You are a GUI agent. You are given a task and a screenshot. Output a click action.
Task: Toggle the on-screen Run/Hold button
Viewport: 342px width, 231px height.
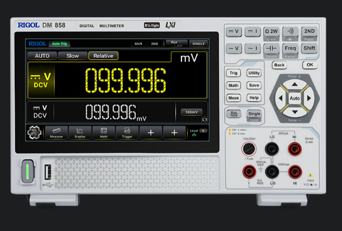click(174, 43)
